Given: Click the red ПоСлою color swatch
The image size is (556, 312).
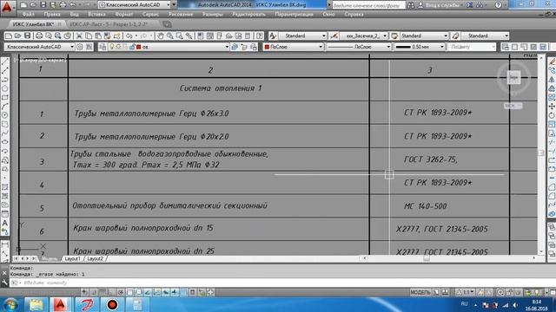Looking at the screenshot, I should tap(267, 47).
